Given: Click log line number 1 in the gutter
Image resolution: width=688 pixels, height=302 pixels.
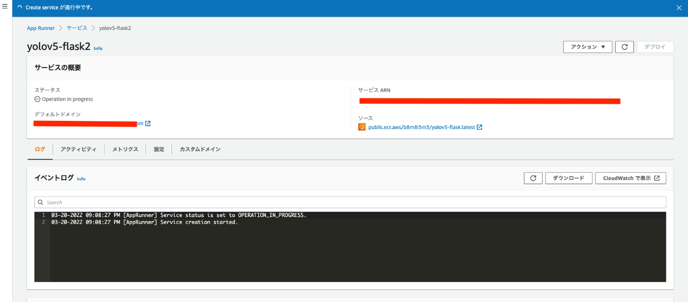Looking at the screenshot, I should tap(43, 215).
